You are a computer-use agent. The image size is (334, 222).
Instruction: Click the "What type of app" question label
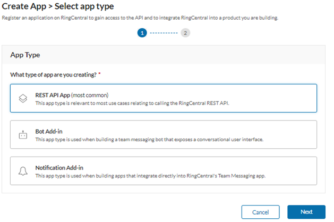pyautogui.click(x=52, y=74)
